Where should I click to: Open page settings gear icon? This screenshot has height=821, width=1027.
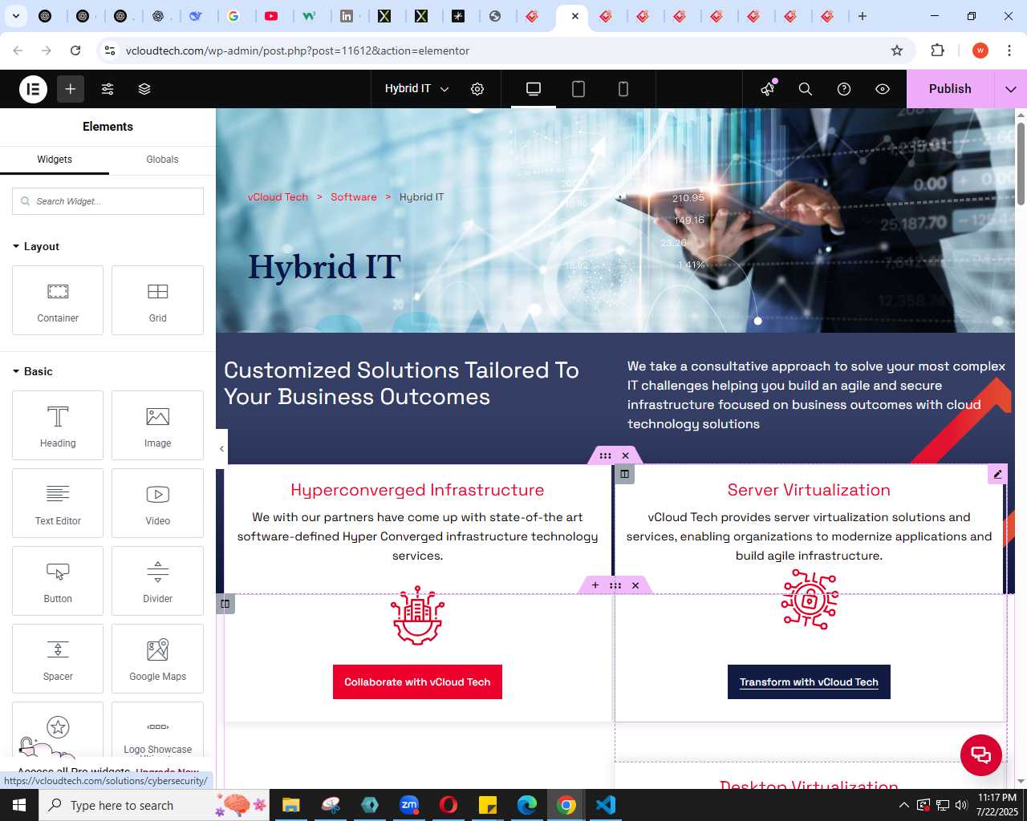(477, 89)
